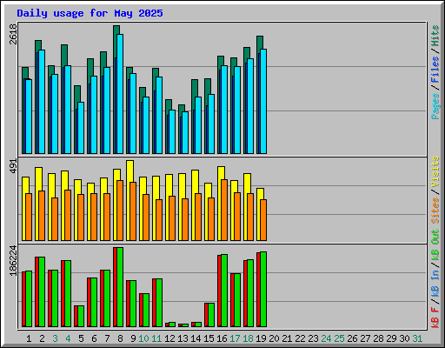Click the kB F / kB In / kB Out legend

[x=435, y=278]
